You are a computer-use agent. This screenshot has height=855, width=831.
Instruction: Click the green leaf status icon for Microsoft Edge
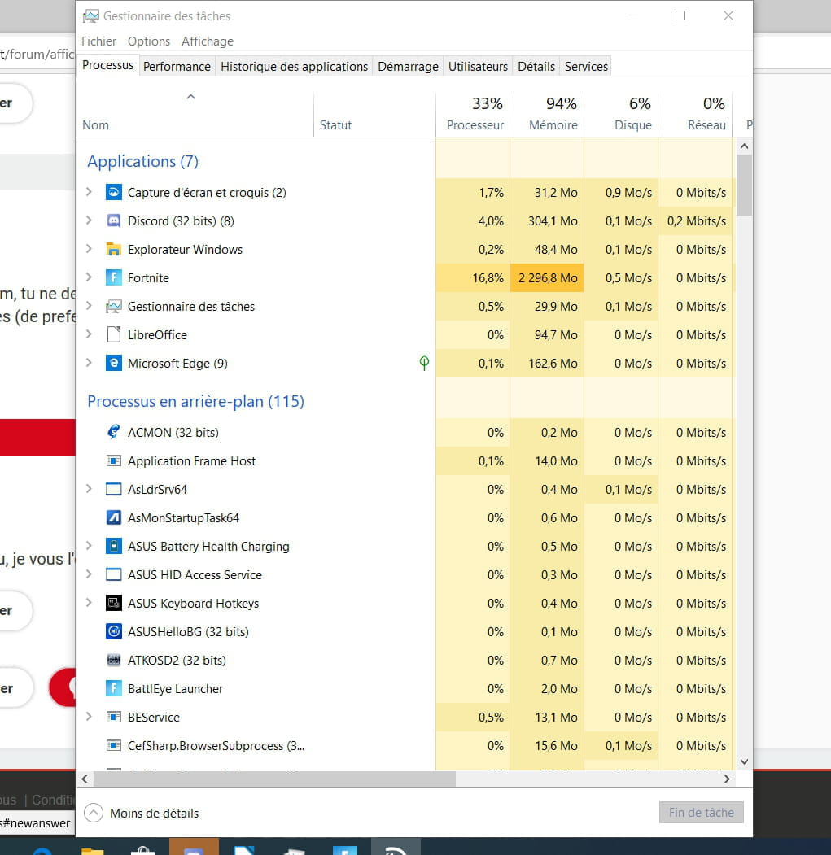[x=424, y=363]
